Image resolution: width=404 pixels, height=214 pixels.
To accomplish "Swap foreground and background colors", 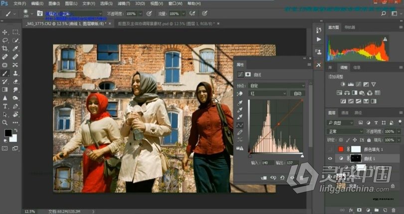I will point(15,130).
